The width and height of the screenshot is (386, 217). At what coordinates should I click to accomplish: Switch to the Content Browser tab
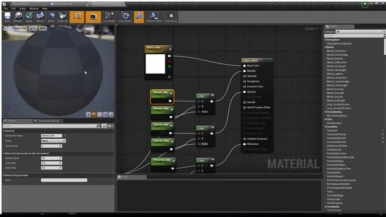(64, 4)
